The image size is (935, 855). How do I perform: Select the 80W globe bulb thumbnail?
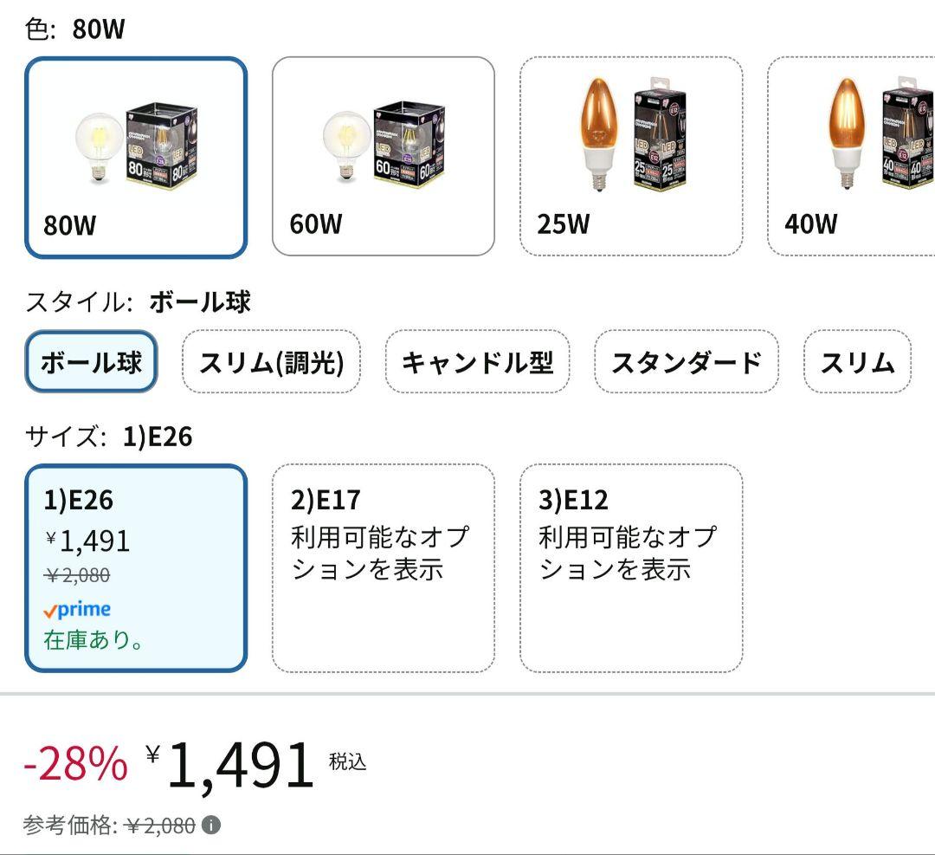(136, 158)
